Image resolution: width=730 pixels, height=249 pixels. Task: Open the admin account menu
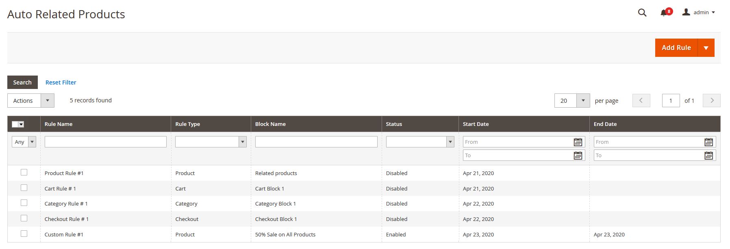click(699, 13)
